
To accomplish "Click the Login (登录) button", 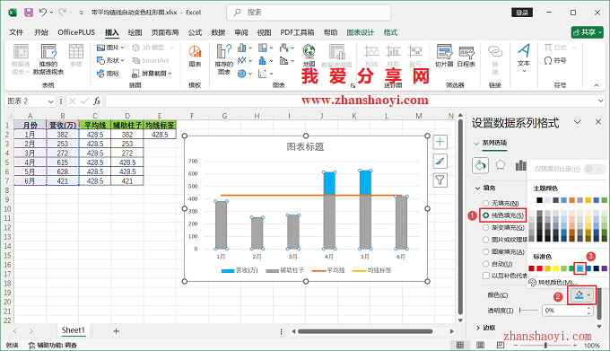I will tap(522, 13).
